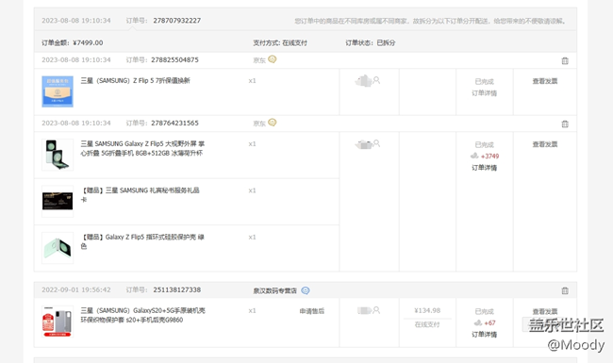Open 京东 seller link on order 278825504875

[259, 60]
